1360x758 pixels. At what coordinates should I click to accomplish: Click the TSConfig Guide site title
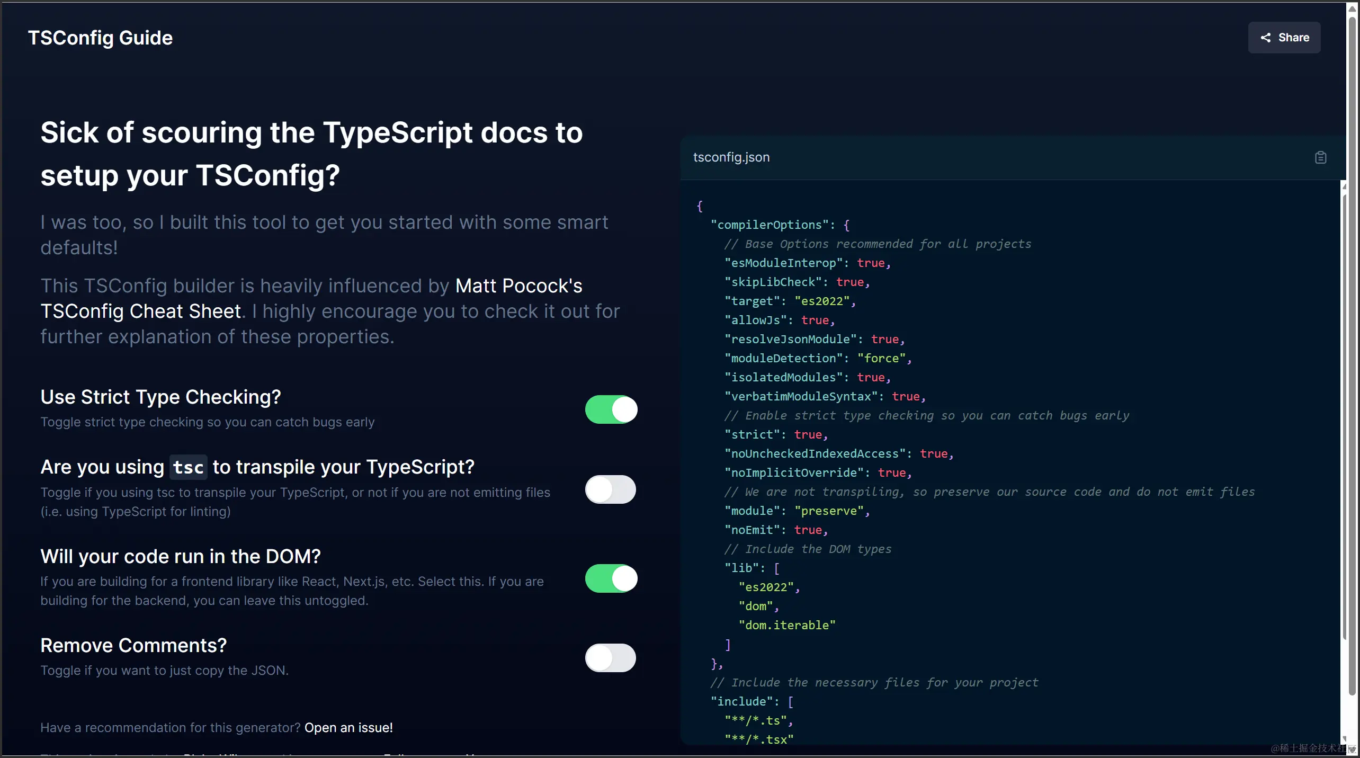(100, 38)
